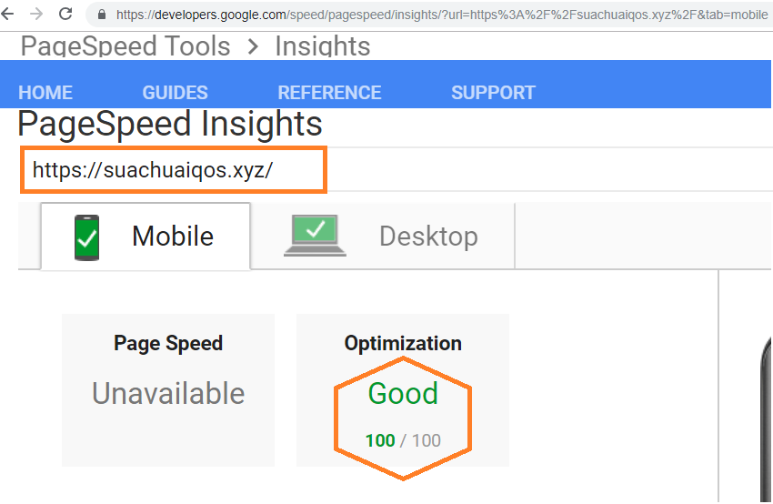Click the suachuaiqos.xyz URL input field
This screenshot has width=773, height=504.
coord(173,170)
